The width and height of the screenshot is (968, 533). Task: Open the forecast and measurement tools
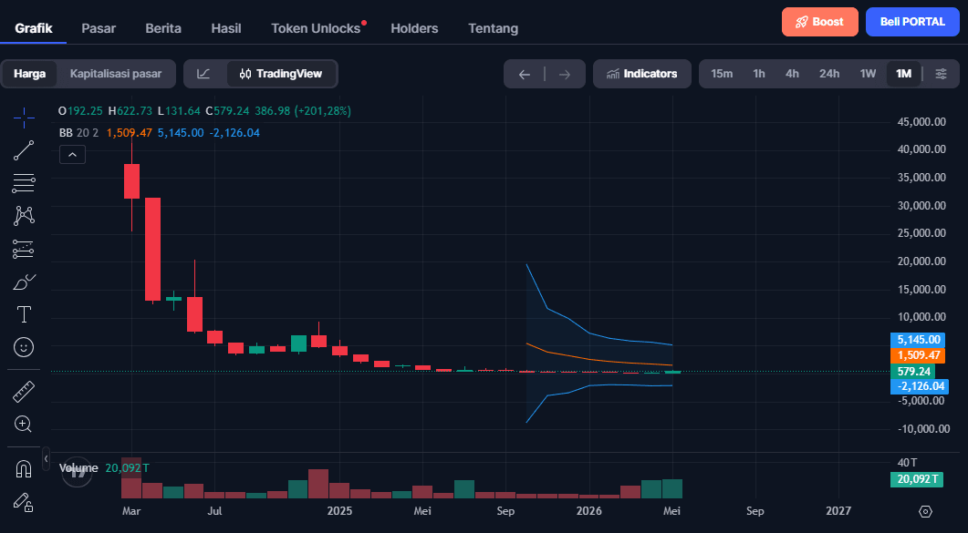pos(24,249)
